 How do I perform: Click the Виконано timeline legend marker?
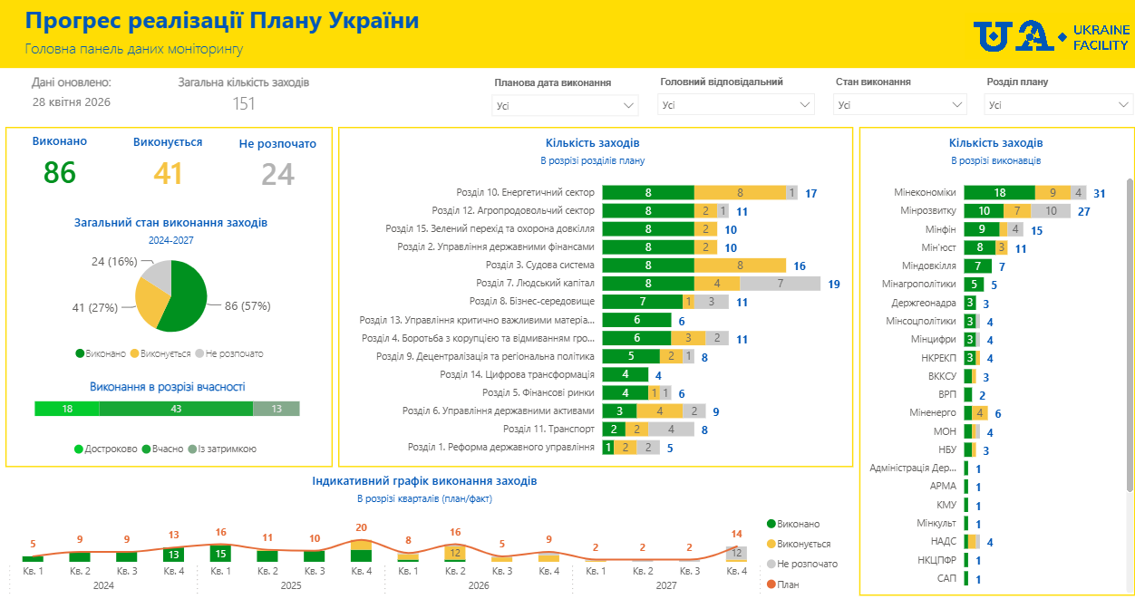771,524
